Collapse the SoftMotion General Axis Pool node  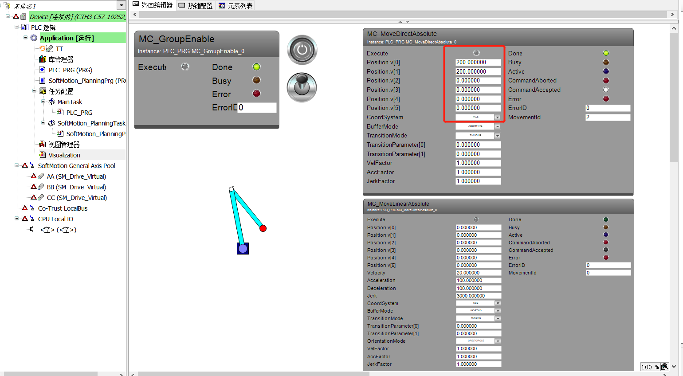coord(16,165)
